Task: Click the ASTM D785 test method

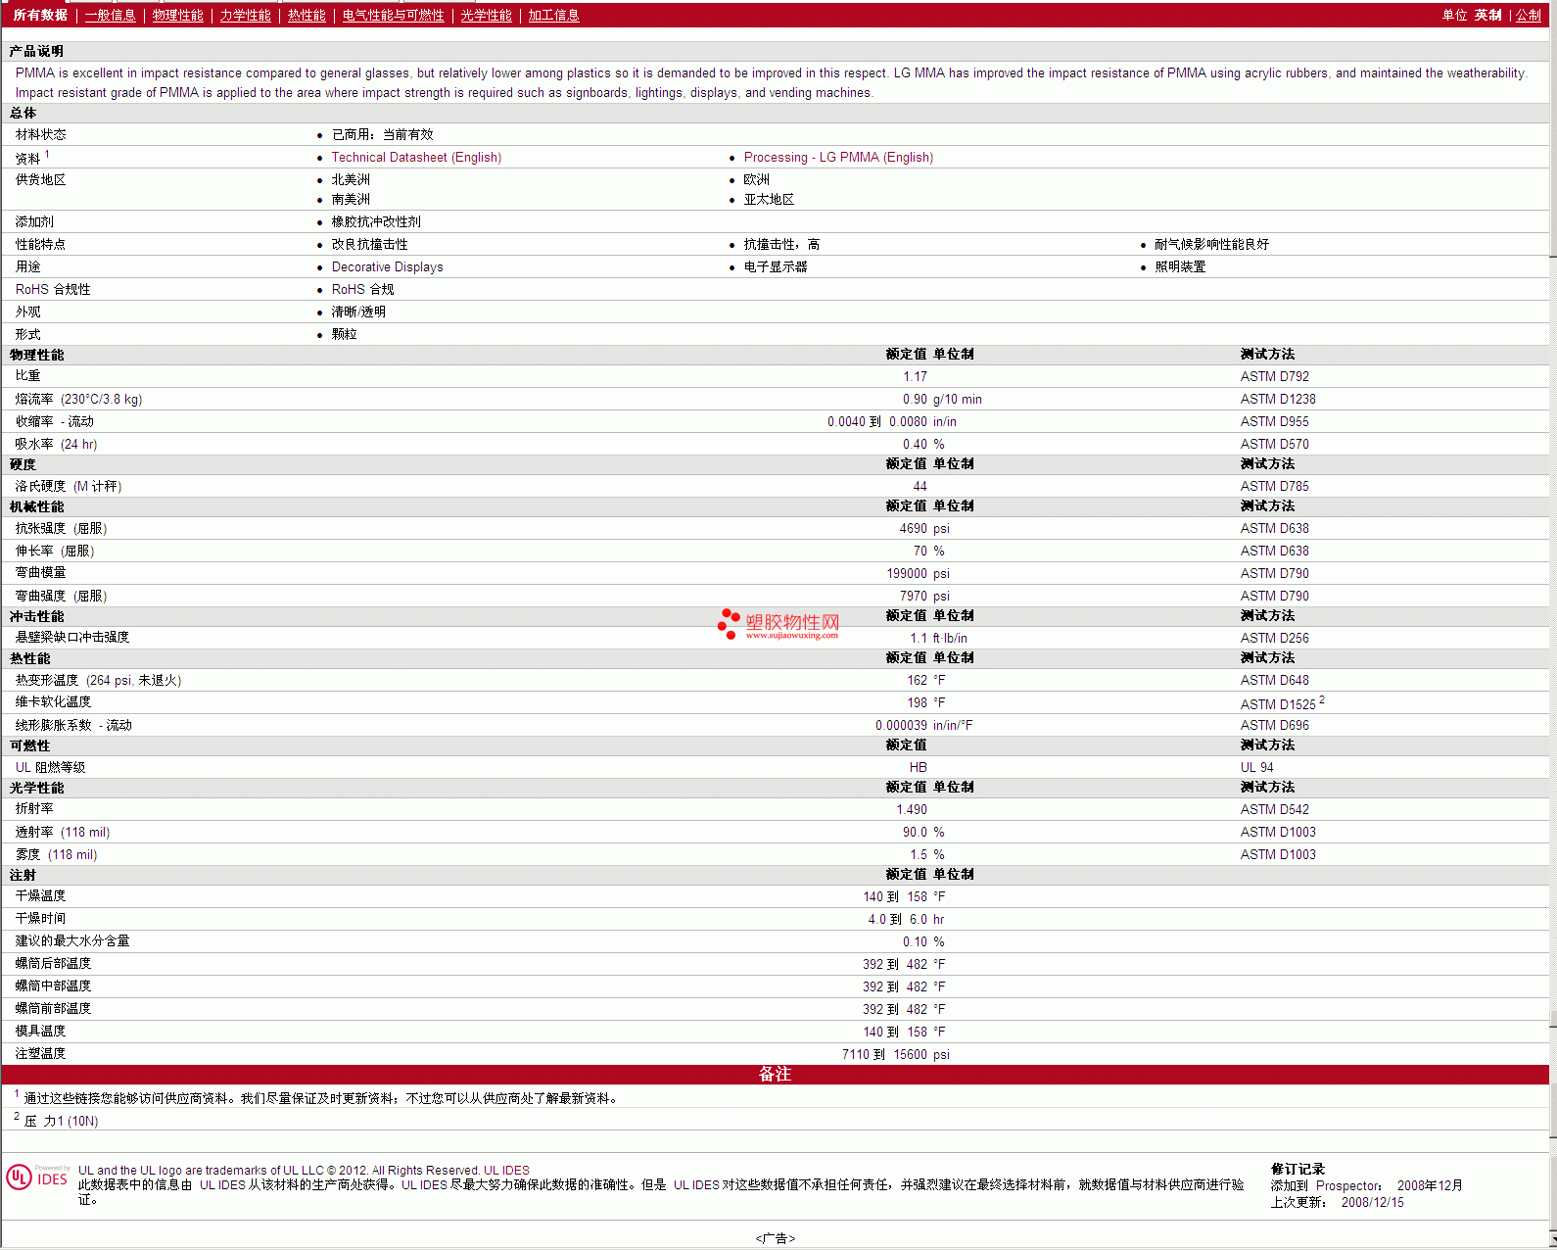Action: 1274,487
